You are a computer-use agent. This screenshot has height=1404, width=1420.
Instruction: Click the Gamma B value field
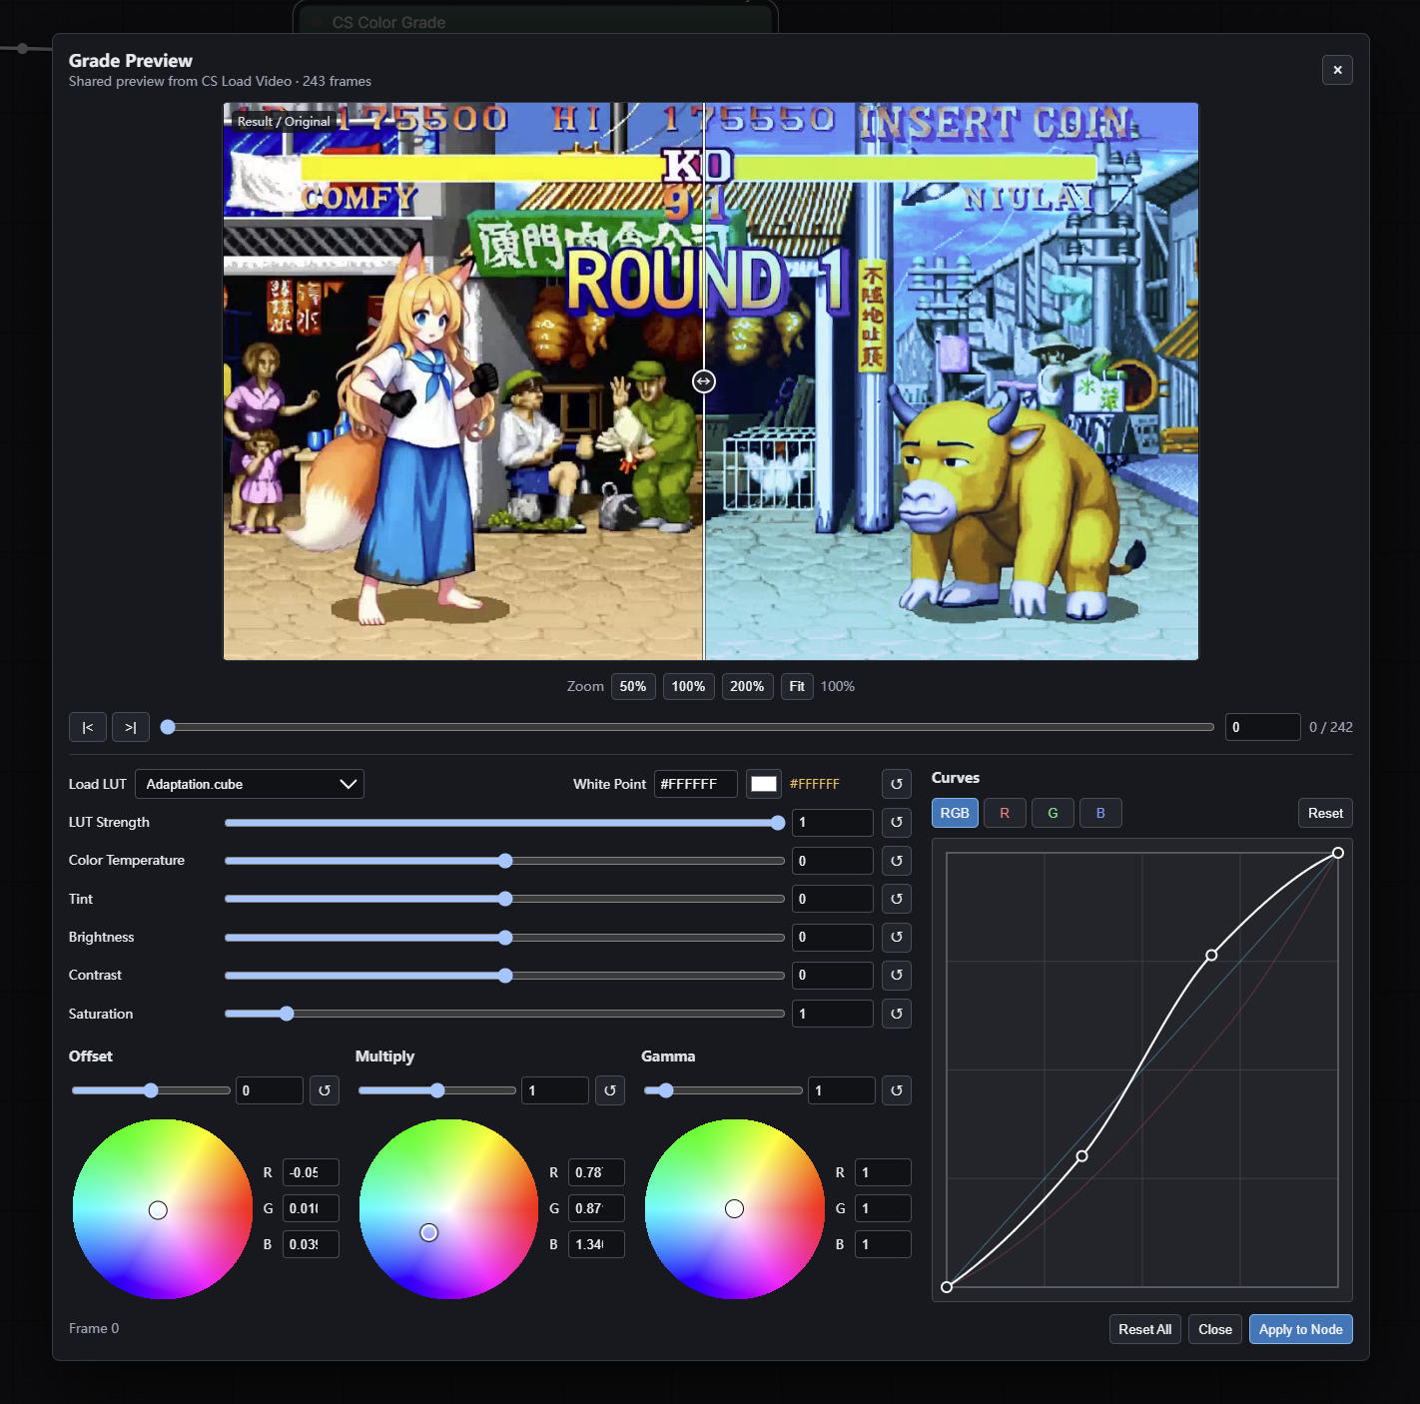coord(883,1244)
